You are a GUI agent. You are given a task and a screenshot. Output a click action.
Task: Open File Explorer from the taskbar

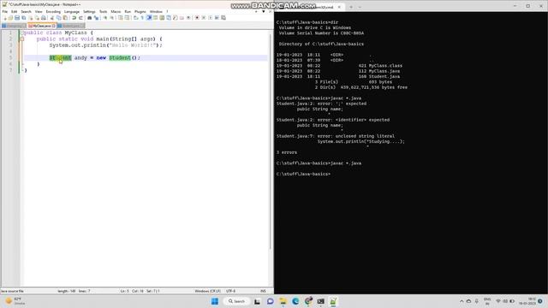coord(283,301)
